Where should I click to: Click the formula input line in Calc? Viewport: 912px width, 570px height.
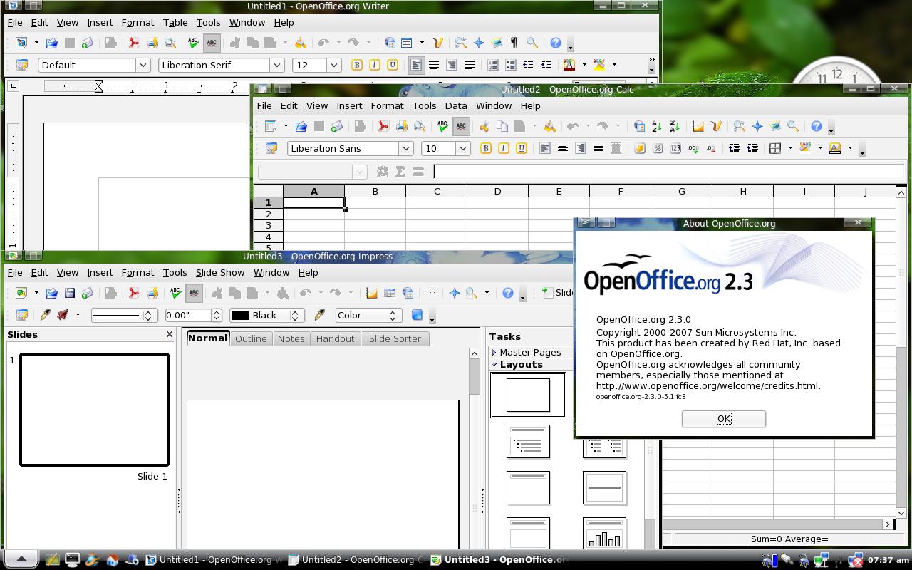(x=669, y=172)
